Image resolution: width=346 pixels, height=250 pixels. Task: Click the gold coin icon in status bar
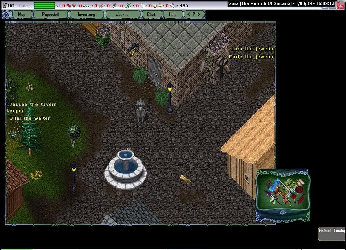[160, 5]
